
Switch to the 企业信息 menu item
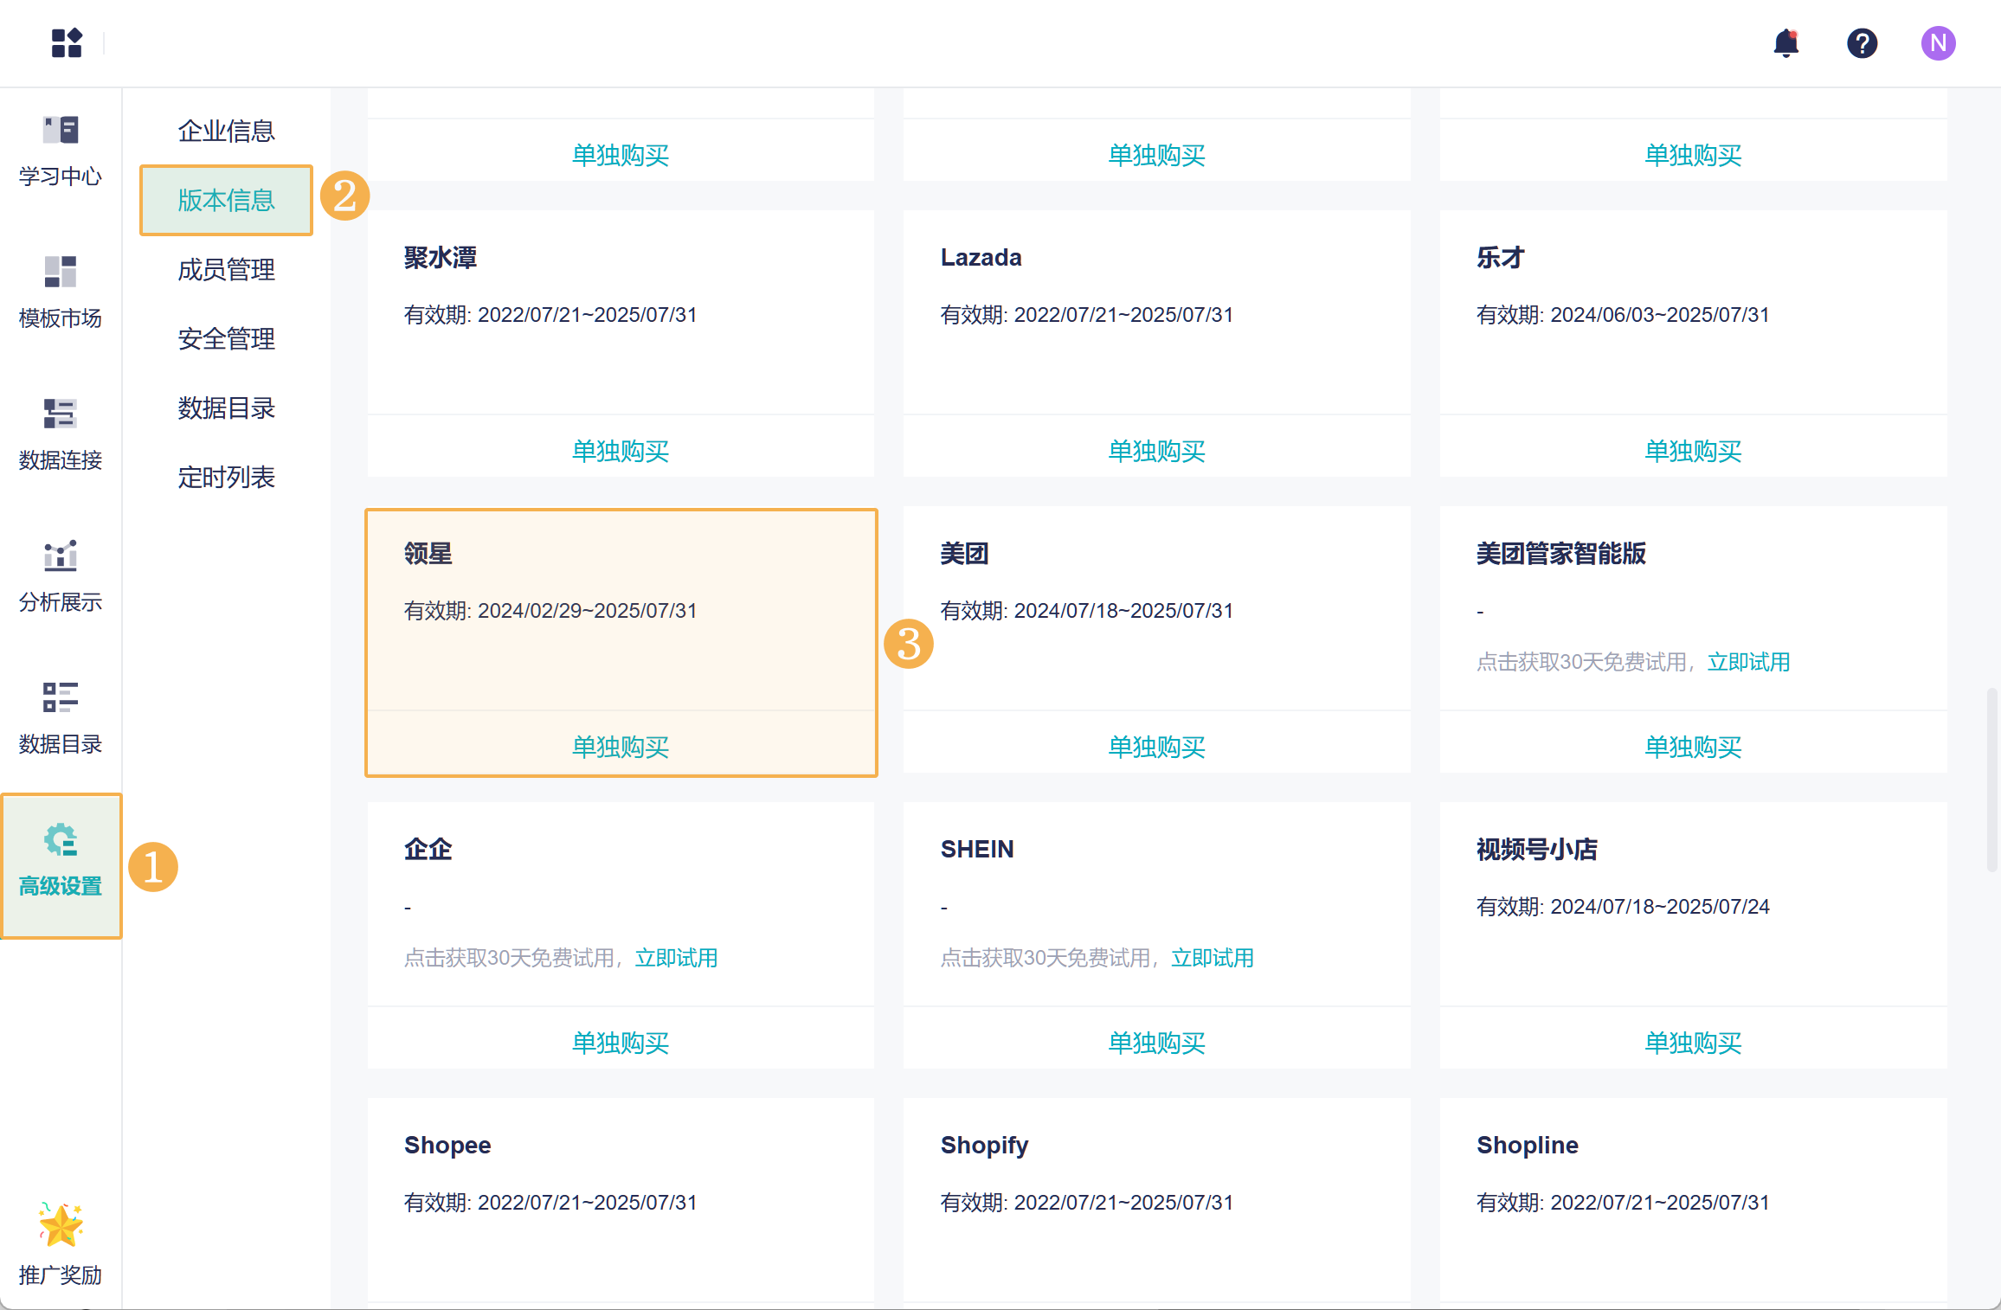[x=226, y=131]
